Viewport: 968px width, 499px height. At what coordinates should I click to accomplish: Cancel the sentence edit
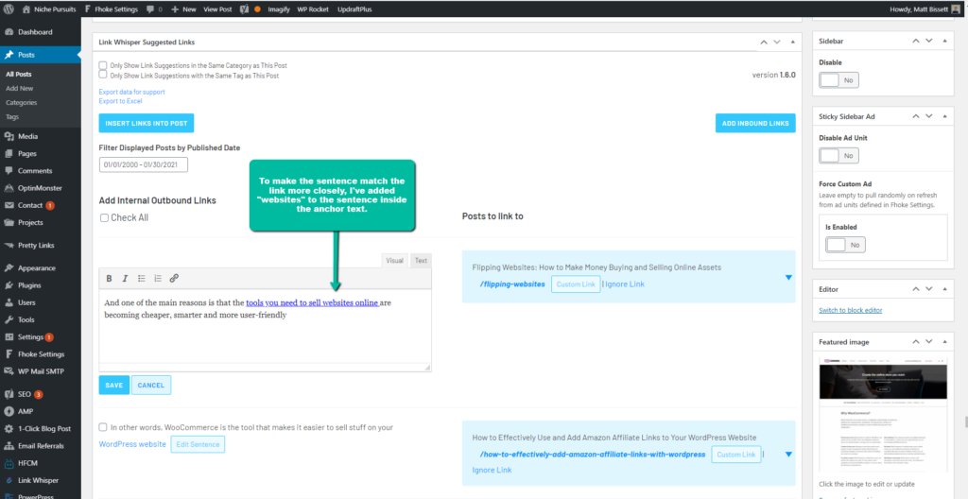coord(151,385)
